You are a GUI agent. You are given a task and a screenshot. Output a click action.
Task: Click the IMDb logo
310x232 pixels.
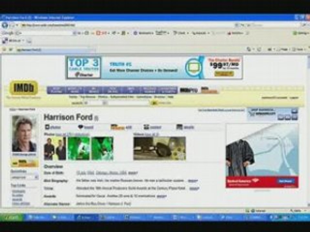(24, 88)
